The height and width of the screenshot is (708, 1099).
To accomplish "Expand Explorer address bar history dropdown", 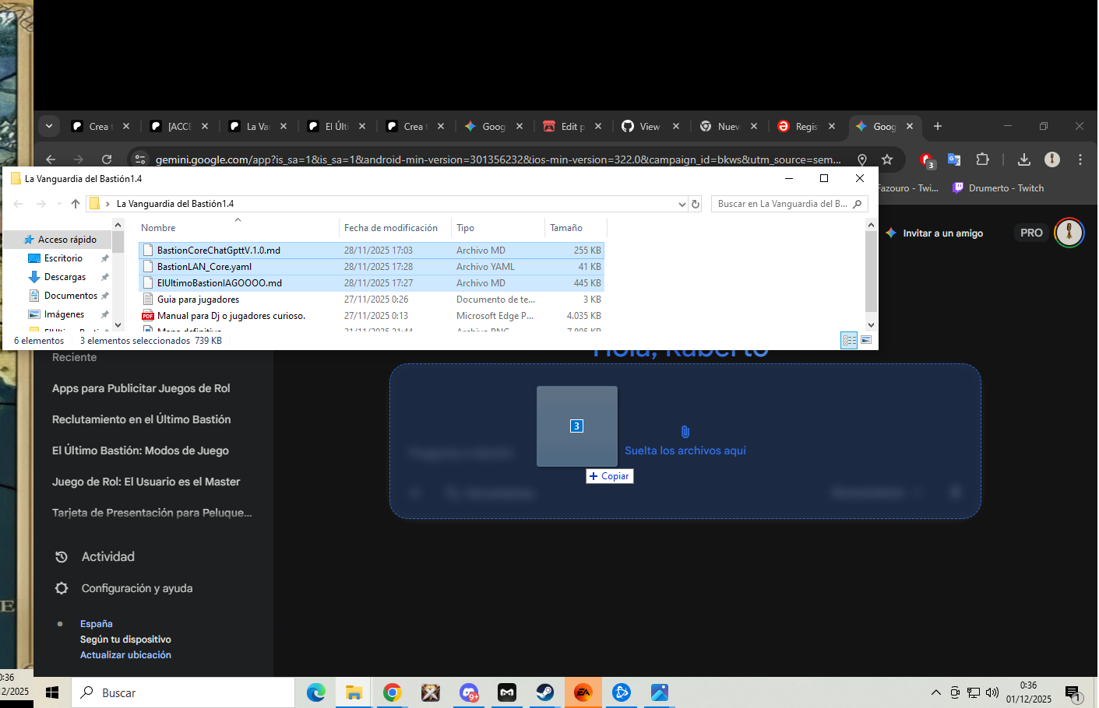I will 682,204.
